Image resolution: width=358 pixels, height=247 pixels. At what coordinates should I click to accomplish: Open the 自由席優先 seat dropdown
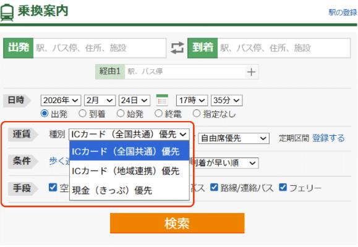pos(234,138)
